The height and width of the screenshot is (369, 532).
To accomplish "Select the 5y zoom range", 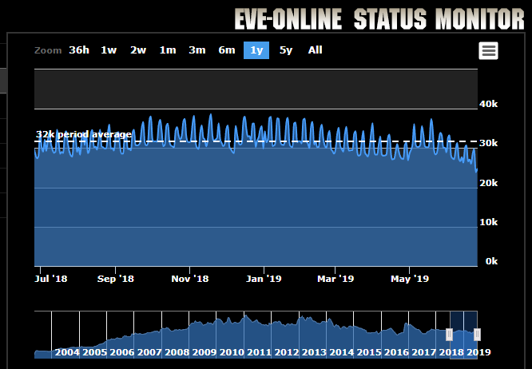I will (x=286, y=50).
